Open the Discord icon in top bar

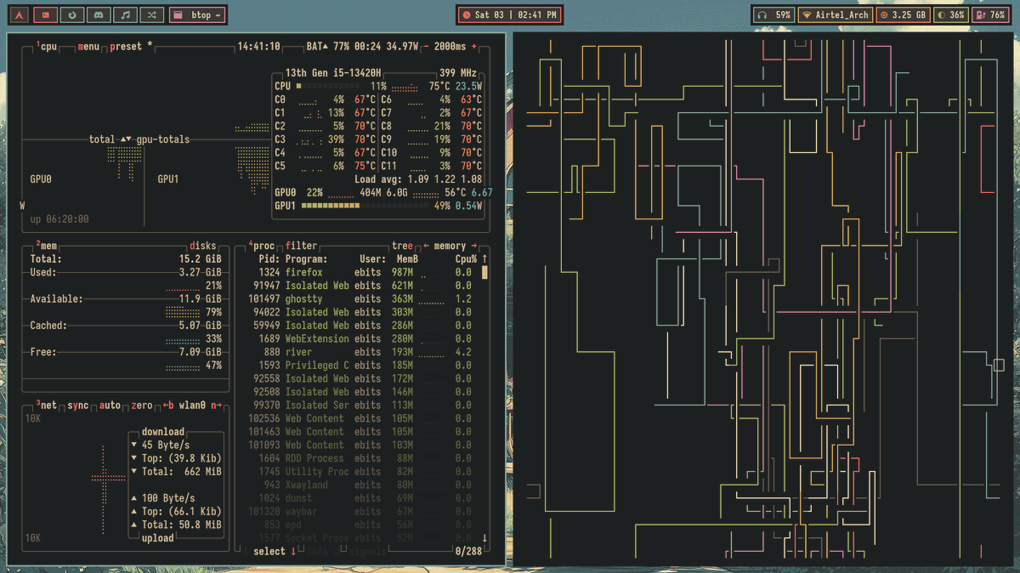pyautogui.click(x=99, y=14)
